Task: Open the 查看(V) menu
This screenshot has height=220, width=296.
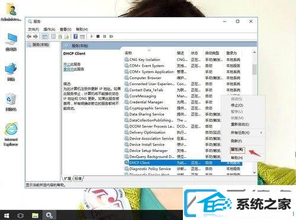Action: (x=65, y=29)
